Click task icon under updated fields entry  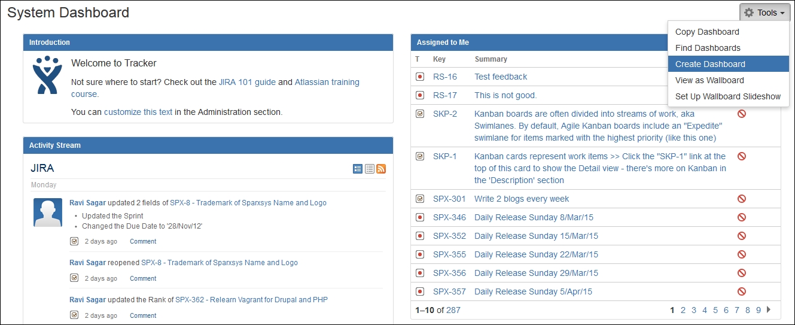pos(74,241)
